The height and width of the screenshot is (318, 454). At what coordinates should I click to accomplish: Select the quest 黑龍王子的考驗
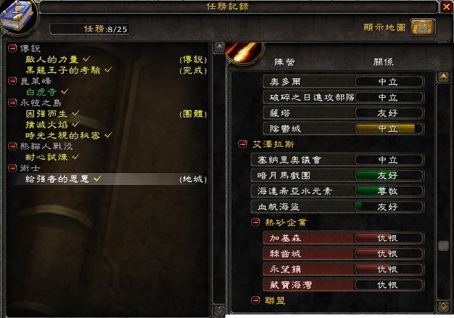63,70
